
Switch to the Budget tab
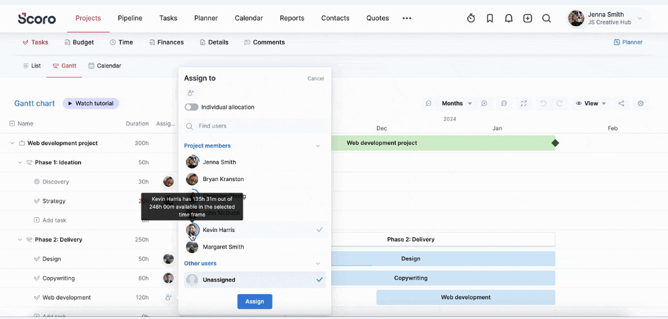click(79, 42)
